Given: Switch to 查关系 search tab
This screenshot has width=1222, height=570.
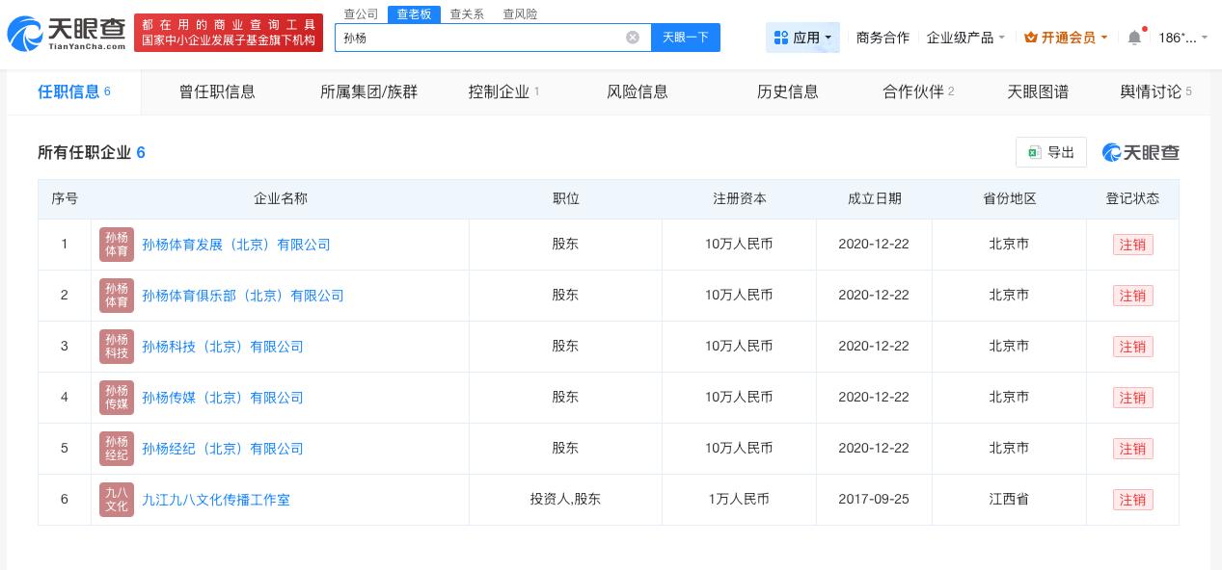Looking at the screenshot, I should pyautogui.click(x=467, y=13).
